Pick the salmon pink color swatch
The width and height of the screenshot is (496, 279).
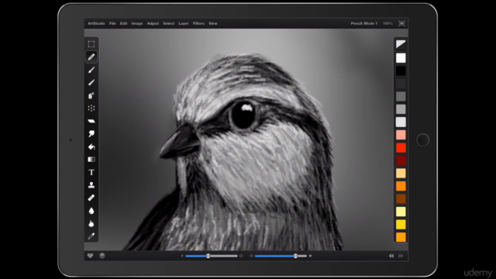pyautogui.click(x=401, y=135)
